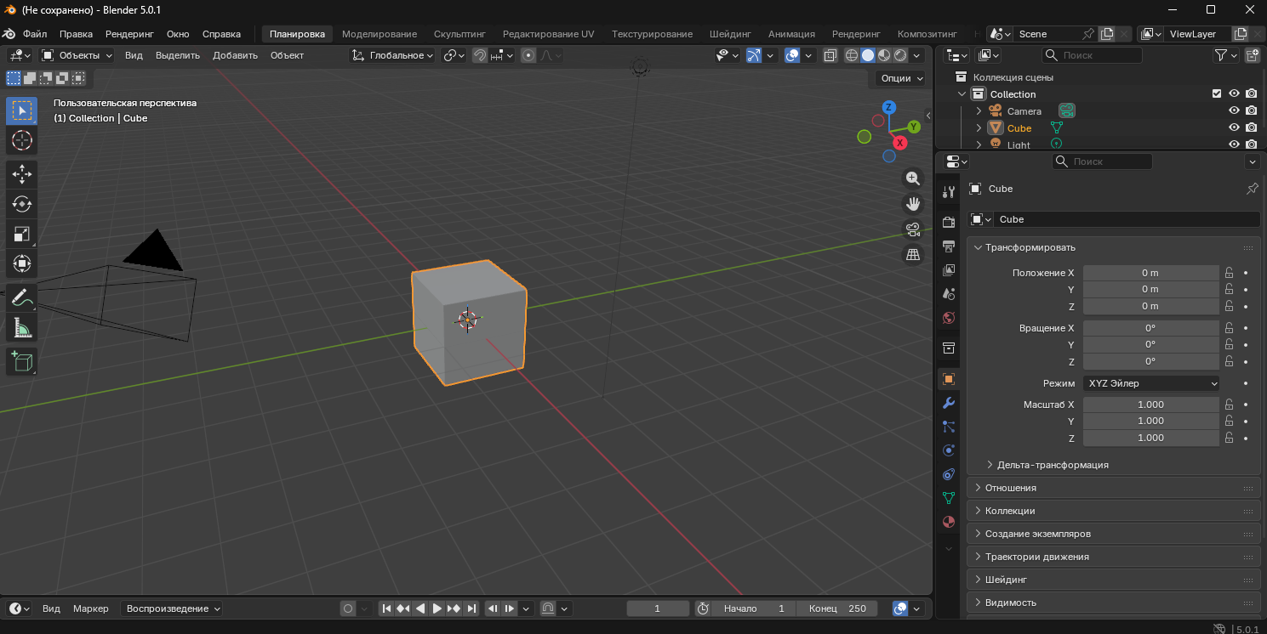The width and height of the screenshot is (1267, 634).
Task: Uncheck the Collection exclude checkbox
Action: tap(1217, 94)
